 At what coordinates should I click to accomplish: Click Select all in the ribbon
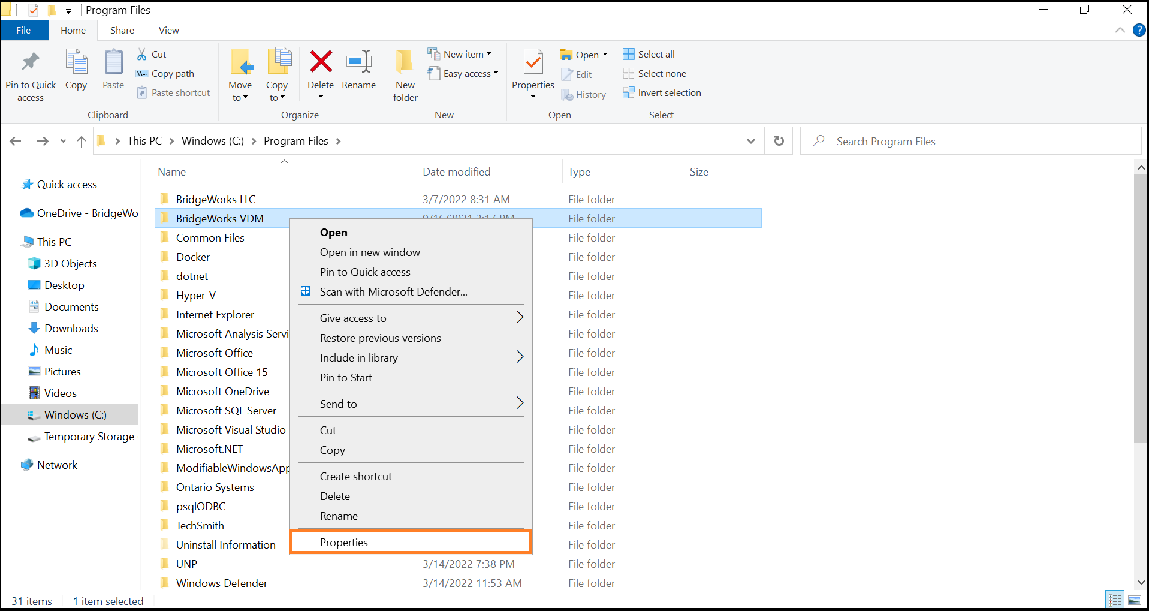pos(649,54)
